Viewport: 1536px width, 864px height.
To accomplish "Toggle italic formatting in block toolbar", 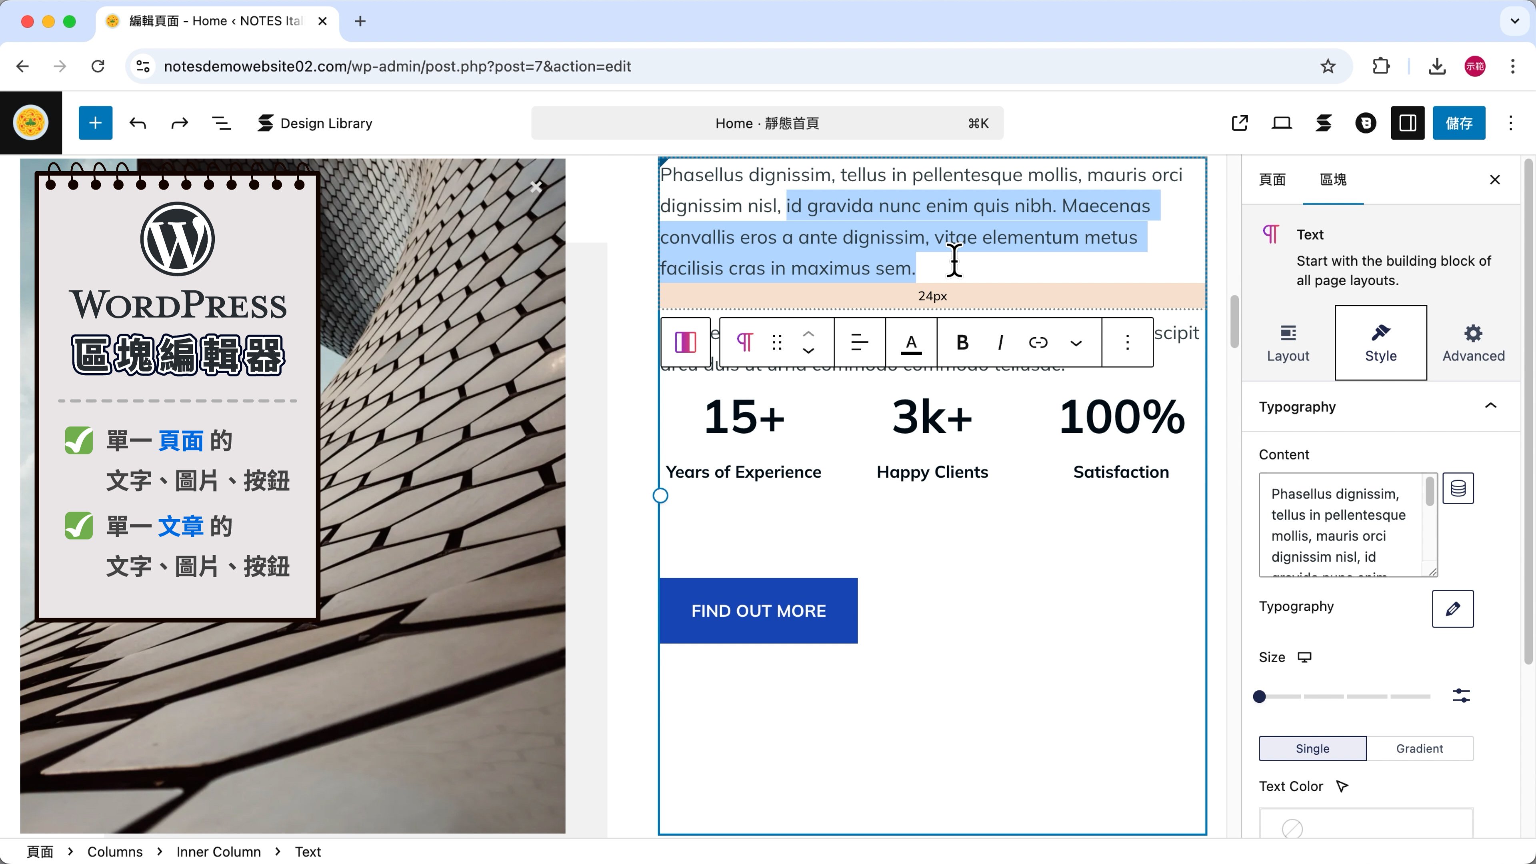I will (x=1000, y=342).
